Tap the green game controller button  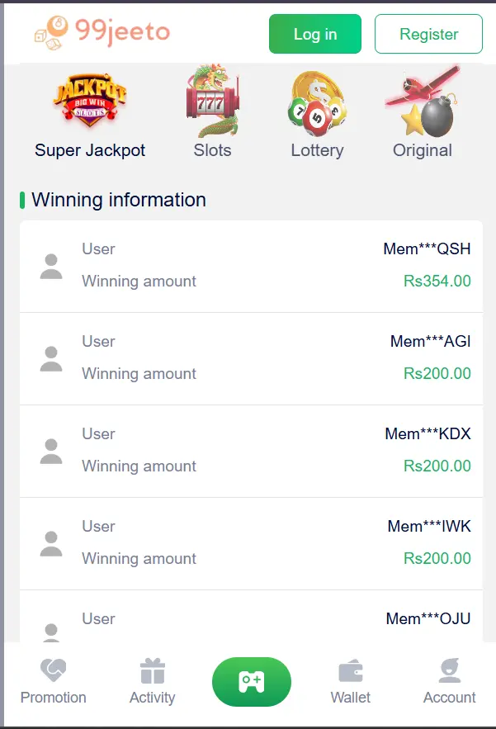pos(252,682)
